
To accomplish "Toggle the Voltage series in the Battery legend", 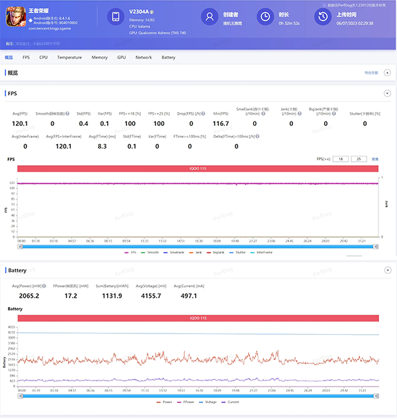I will click(x=210, y=402).
